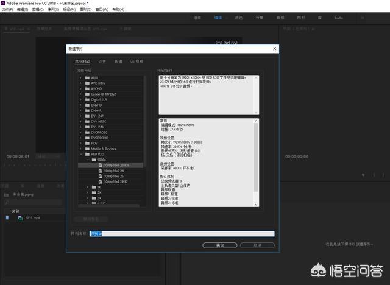Viewport: 390px width, 285px height.
Task: Select the 1080p folder icon
Action: point(94,160)
